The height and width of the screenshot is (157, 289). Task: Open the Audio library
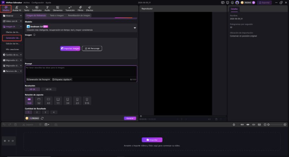click(x=47, y=9)
